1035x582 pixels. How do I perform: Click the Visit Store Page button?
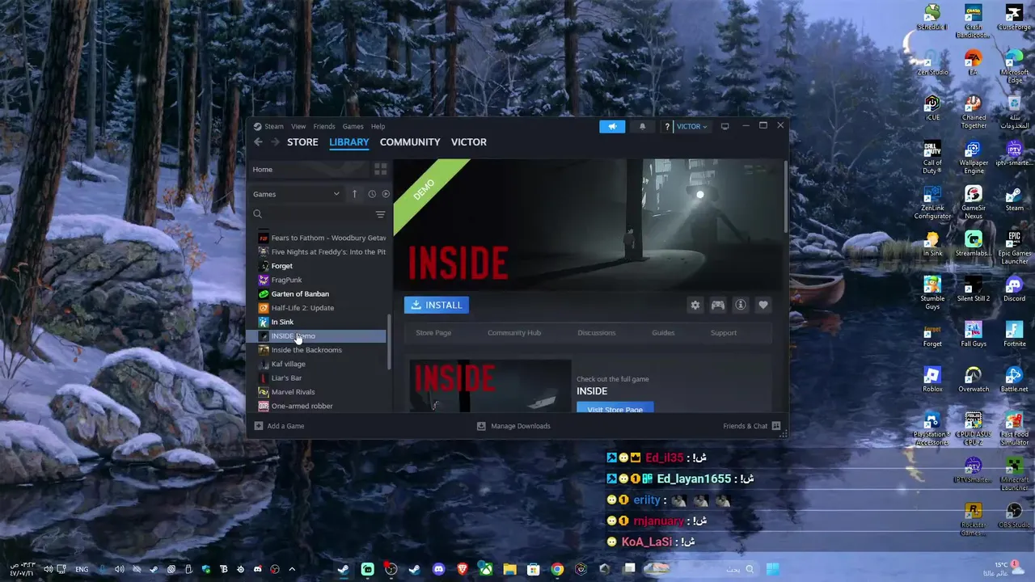615,408
